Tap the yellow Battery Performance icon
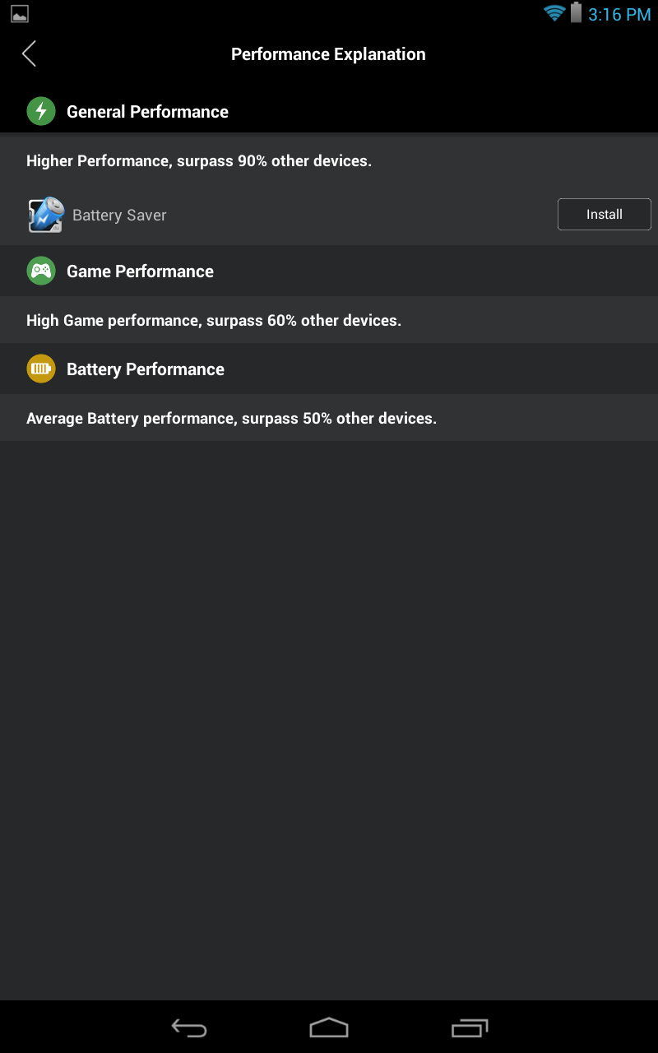658x1053 pixels. (x=41, y=369)
